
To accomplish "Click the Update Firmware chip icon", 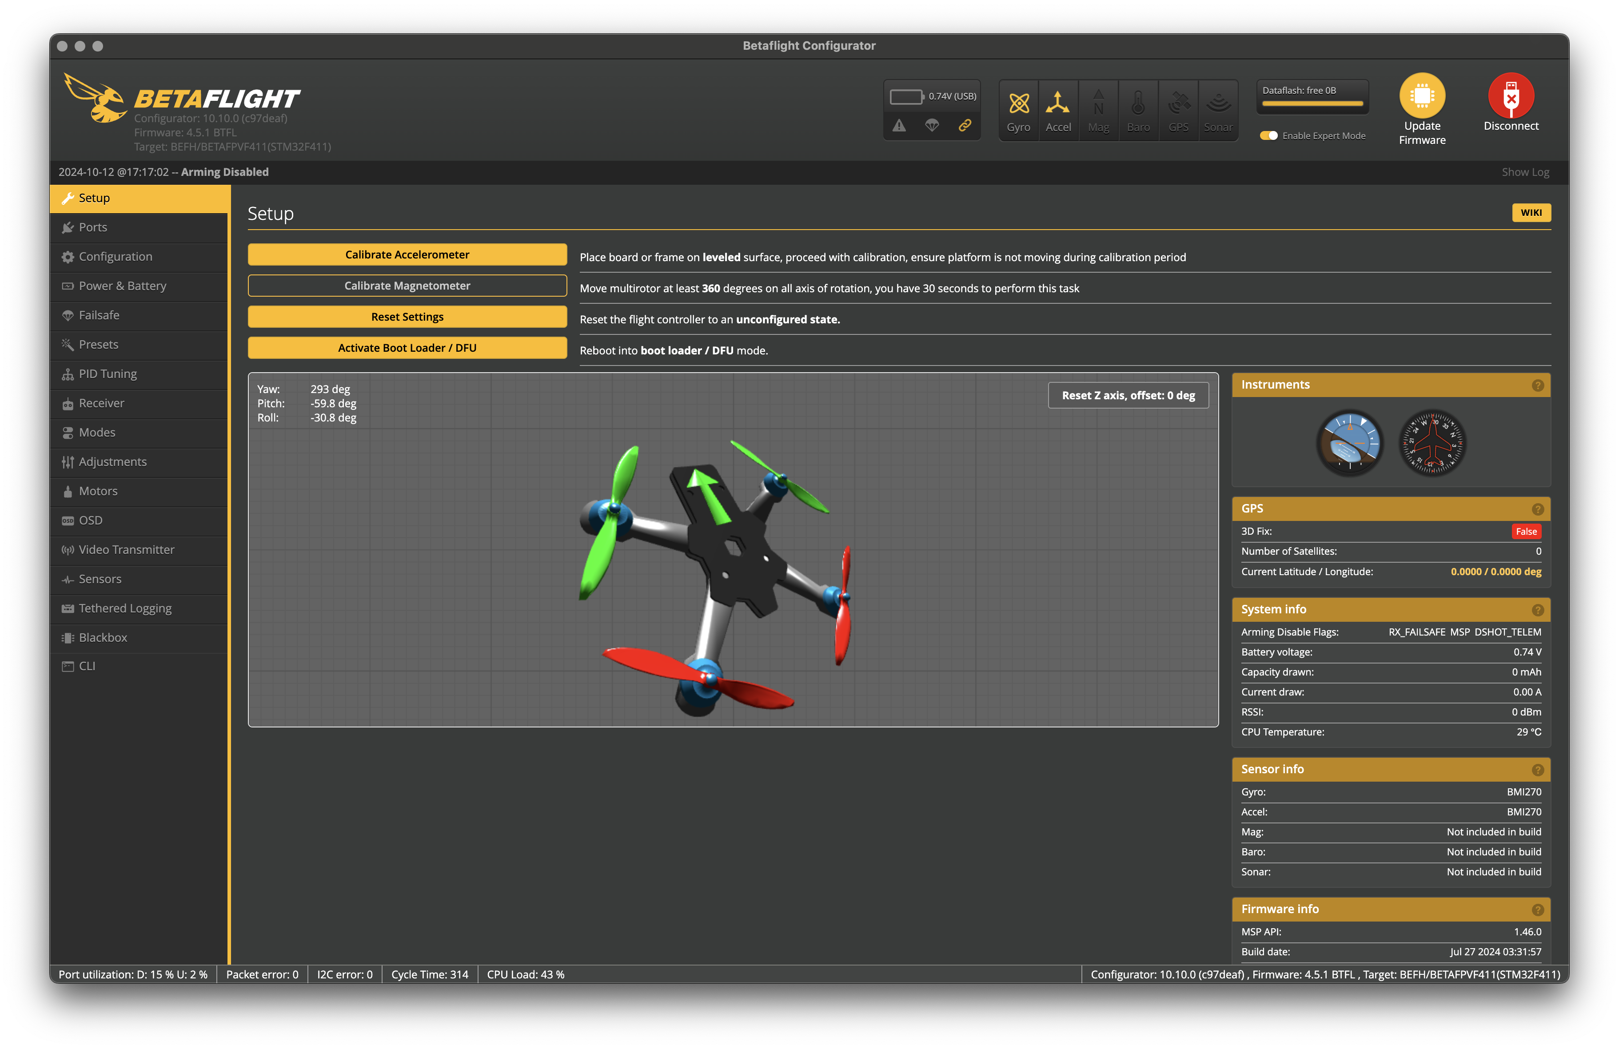I will coord(1423,95).
